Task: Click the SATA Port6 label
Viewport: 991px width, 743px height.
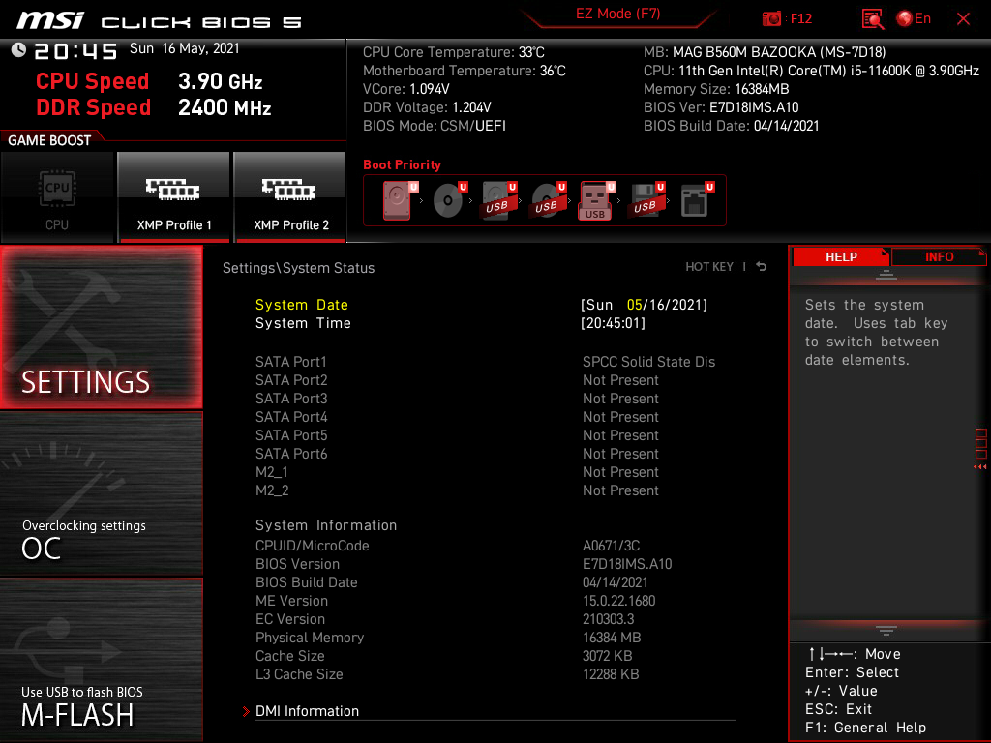Action: coord(290,453)
